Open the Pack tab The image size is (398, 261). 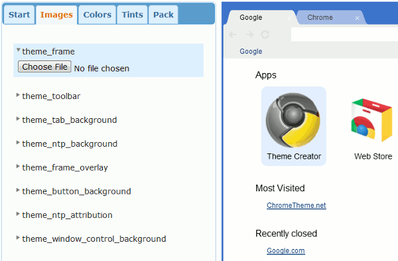click(163, 15)
